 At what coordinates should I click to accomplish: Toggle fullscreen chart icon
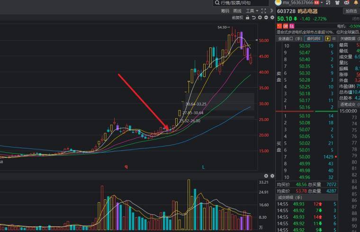coord(263,11)
